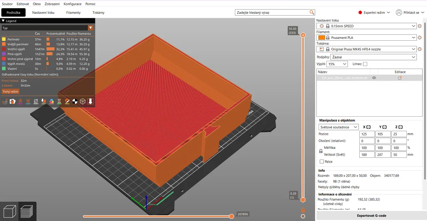
Task: Open the Konfigurace menu
Action: [72, 4]
